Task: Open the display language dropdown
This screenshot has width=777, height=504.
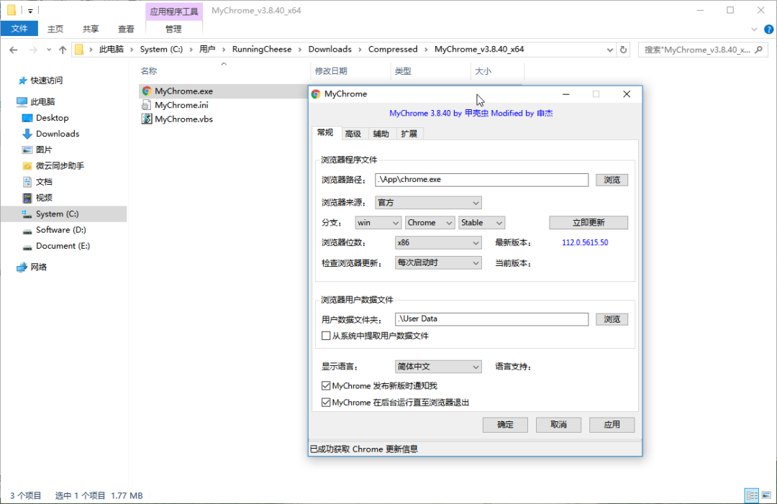Action: 438,367
